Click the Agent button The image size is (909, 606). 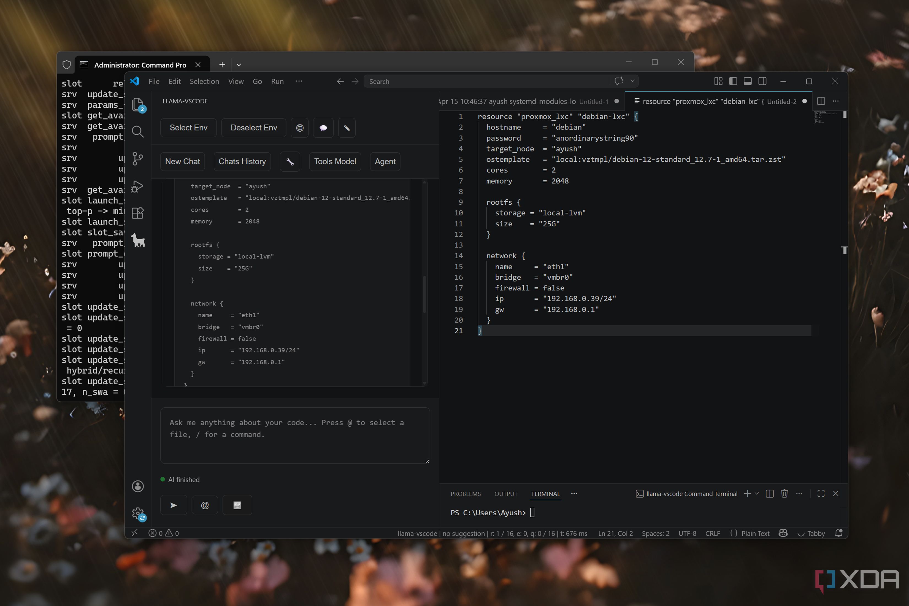(385, 161)
